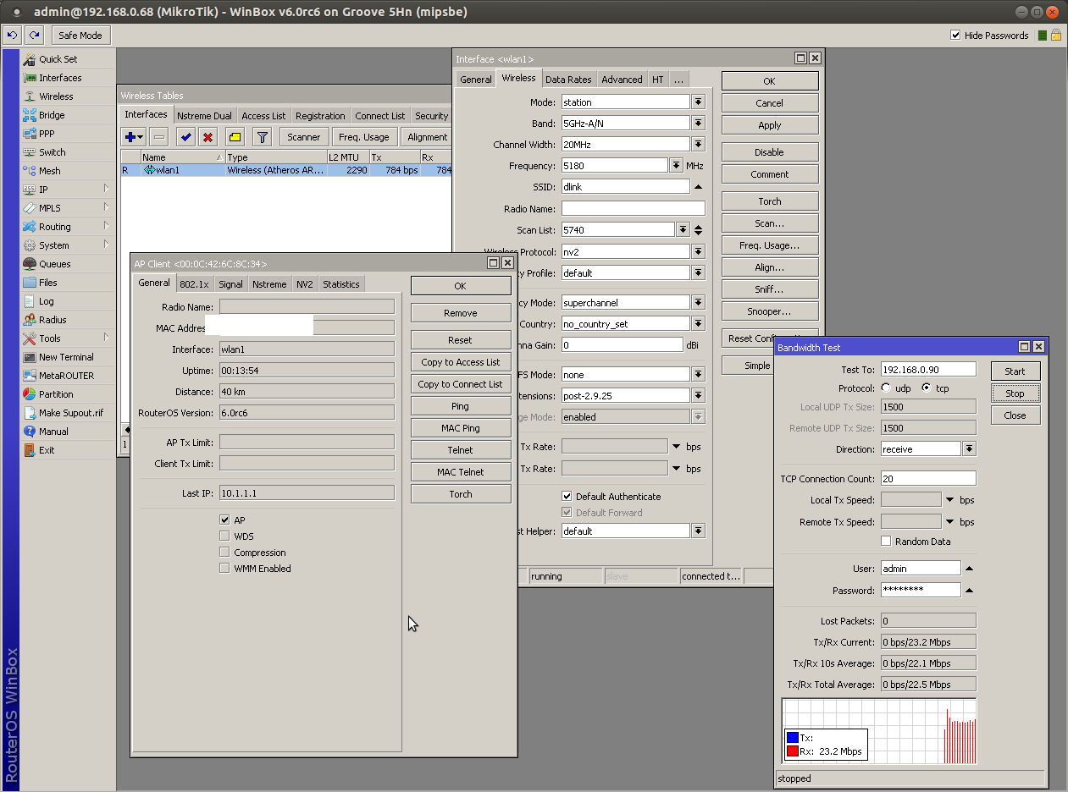Open the Queues sidebar icon

(30, 264)
